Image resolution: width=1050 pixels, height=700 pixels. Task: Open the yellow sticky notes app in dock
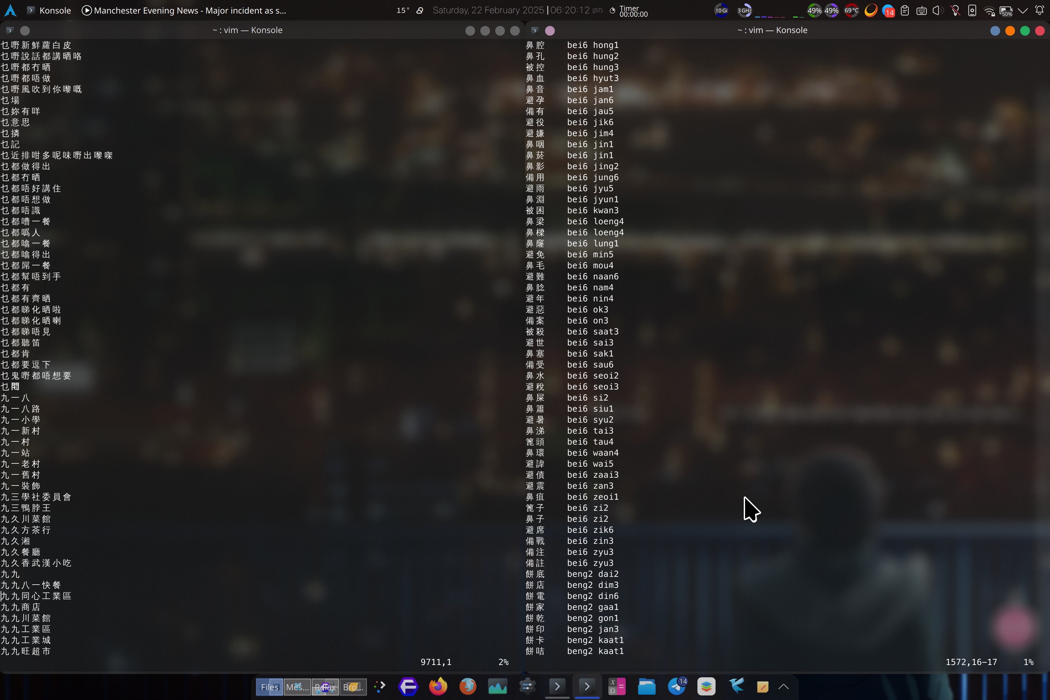tap(763, 687)
